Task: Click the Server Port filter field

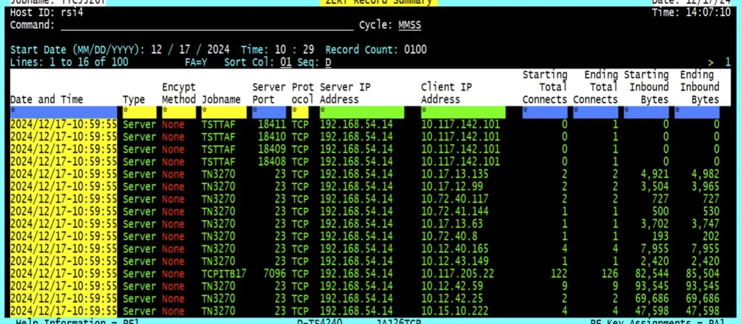Action: [269, 112]
